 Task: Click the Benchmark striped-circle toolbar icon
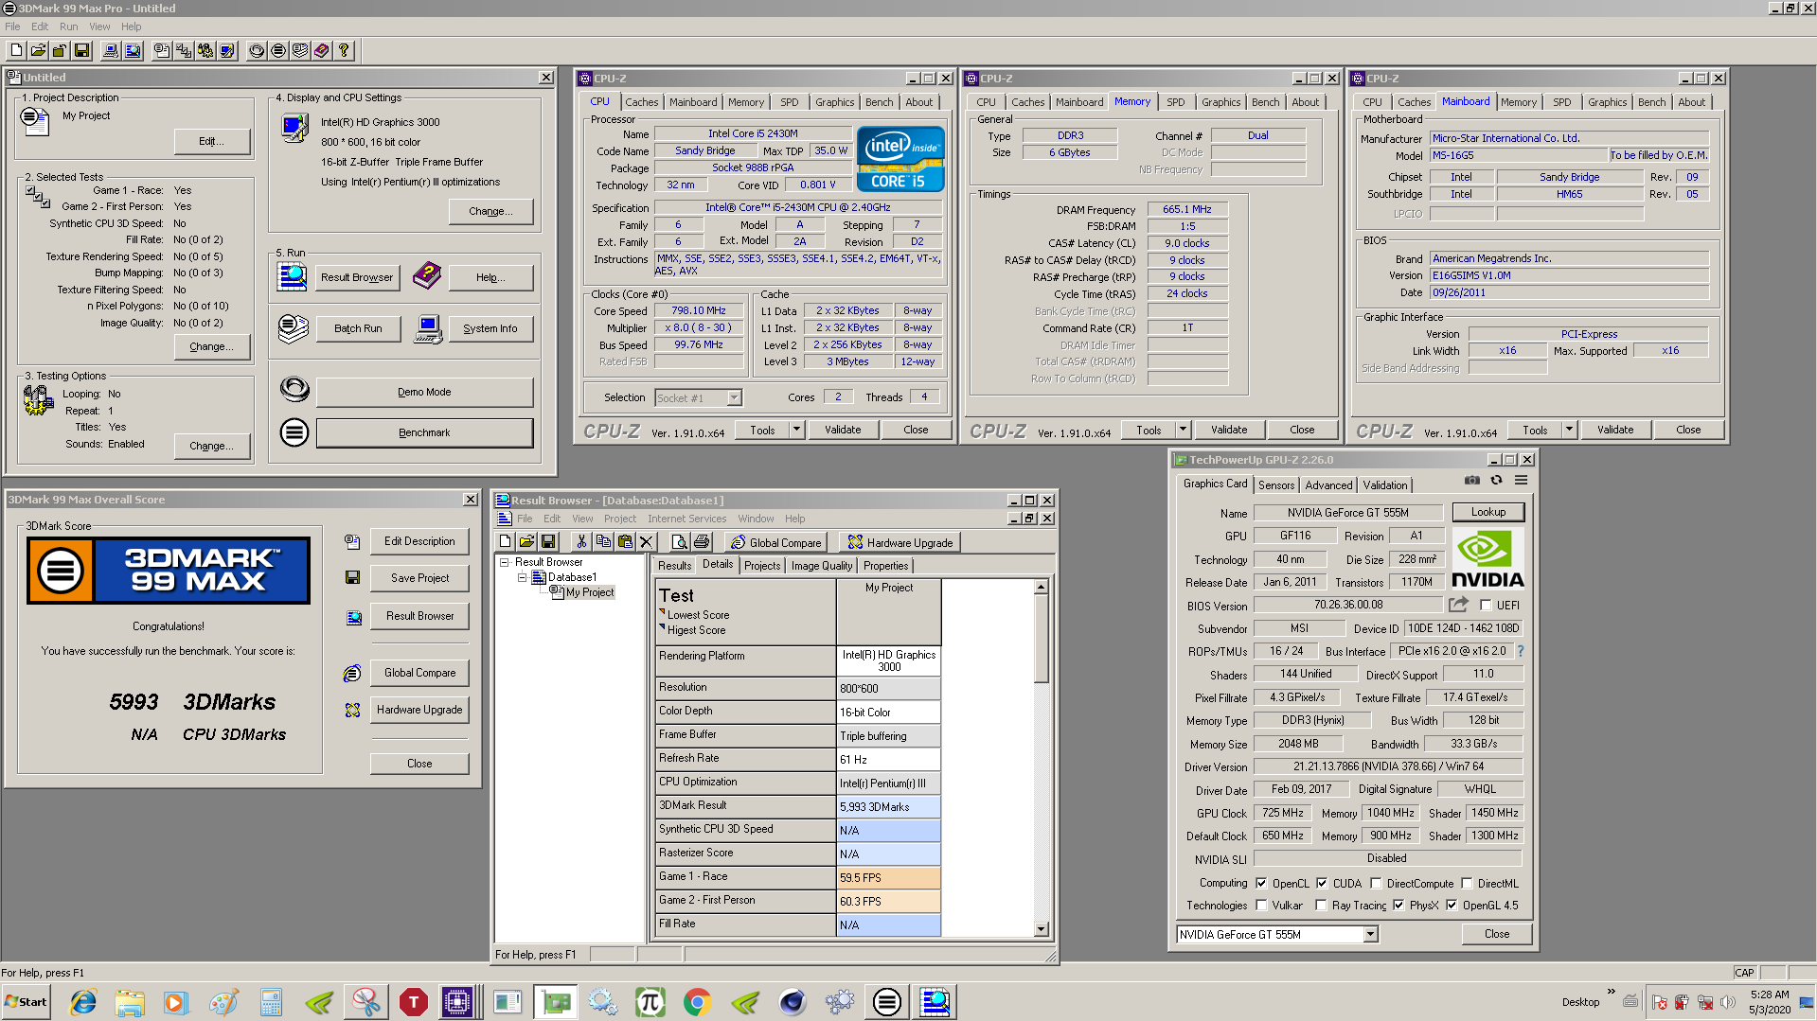(278, 50)
